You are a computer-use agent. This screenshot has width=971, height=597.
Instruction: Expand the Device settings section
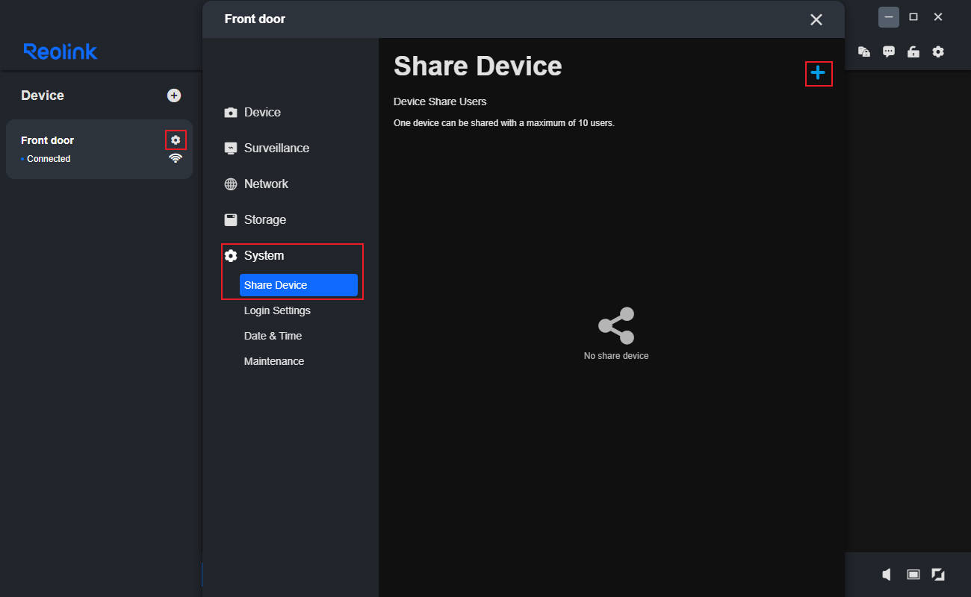pyautogui.click(x=262, y=112)
